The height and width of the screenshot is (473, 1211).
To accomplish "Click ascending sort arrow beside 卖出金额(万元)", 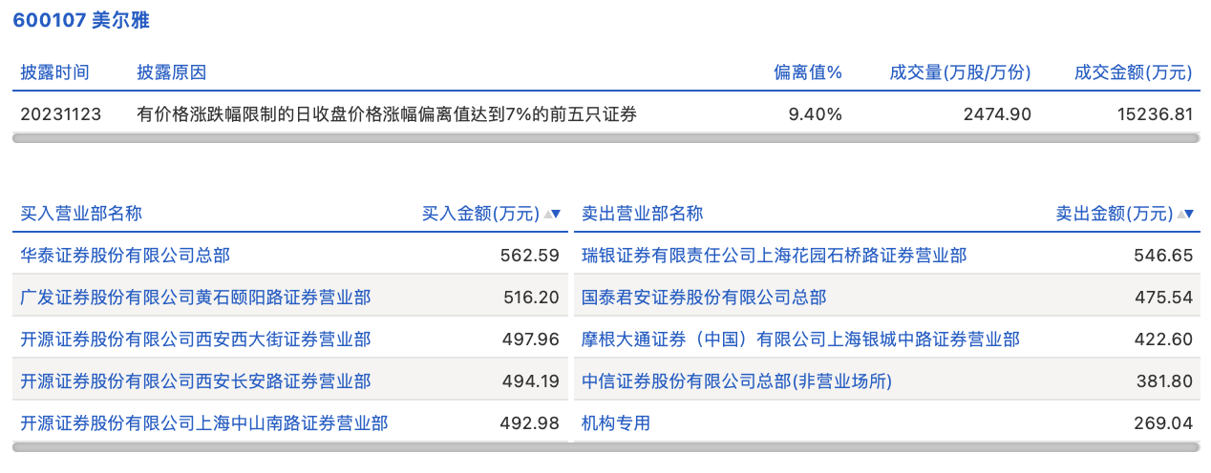I will coord(1181,214).
